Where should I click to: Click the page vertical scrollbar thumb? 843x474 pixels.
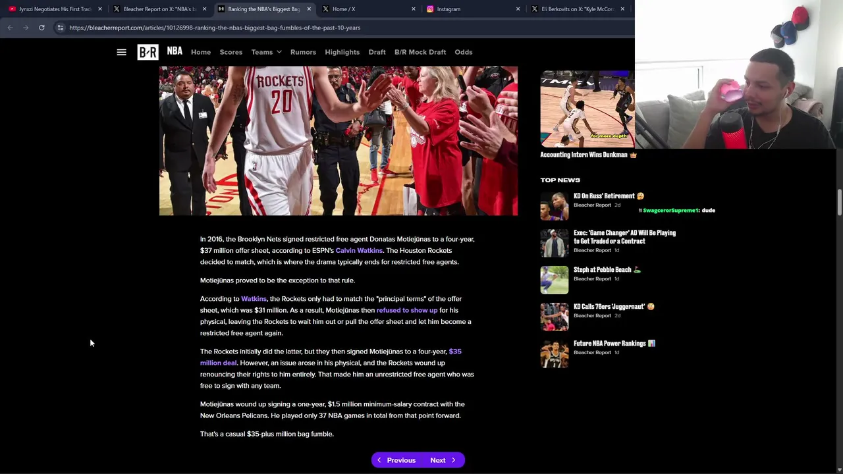click(840, 202)
